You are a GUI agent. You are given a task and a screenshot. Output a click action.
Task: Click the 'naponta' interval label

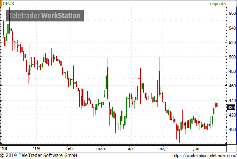tap(218, 4)
